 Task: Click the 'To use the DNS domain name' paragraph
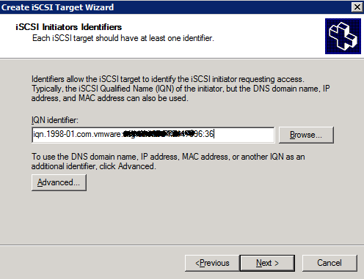click(x=168, y=161)
